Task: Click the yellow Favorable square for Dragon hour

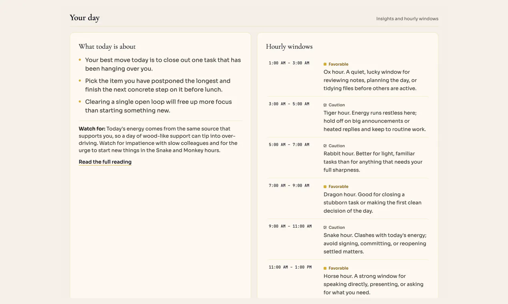Action: coord(325,187)
